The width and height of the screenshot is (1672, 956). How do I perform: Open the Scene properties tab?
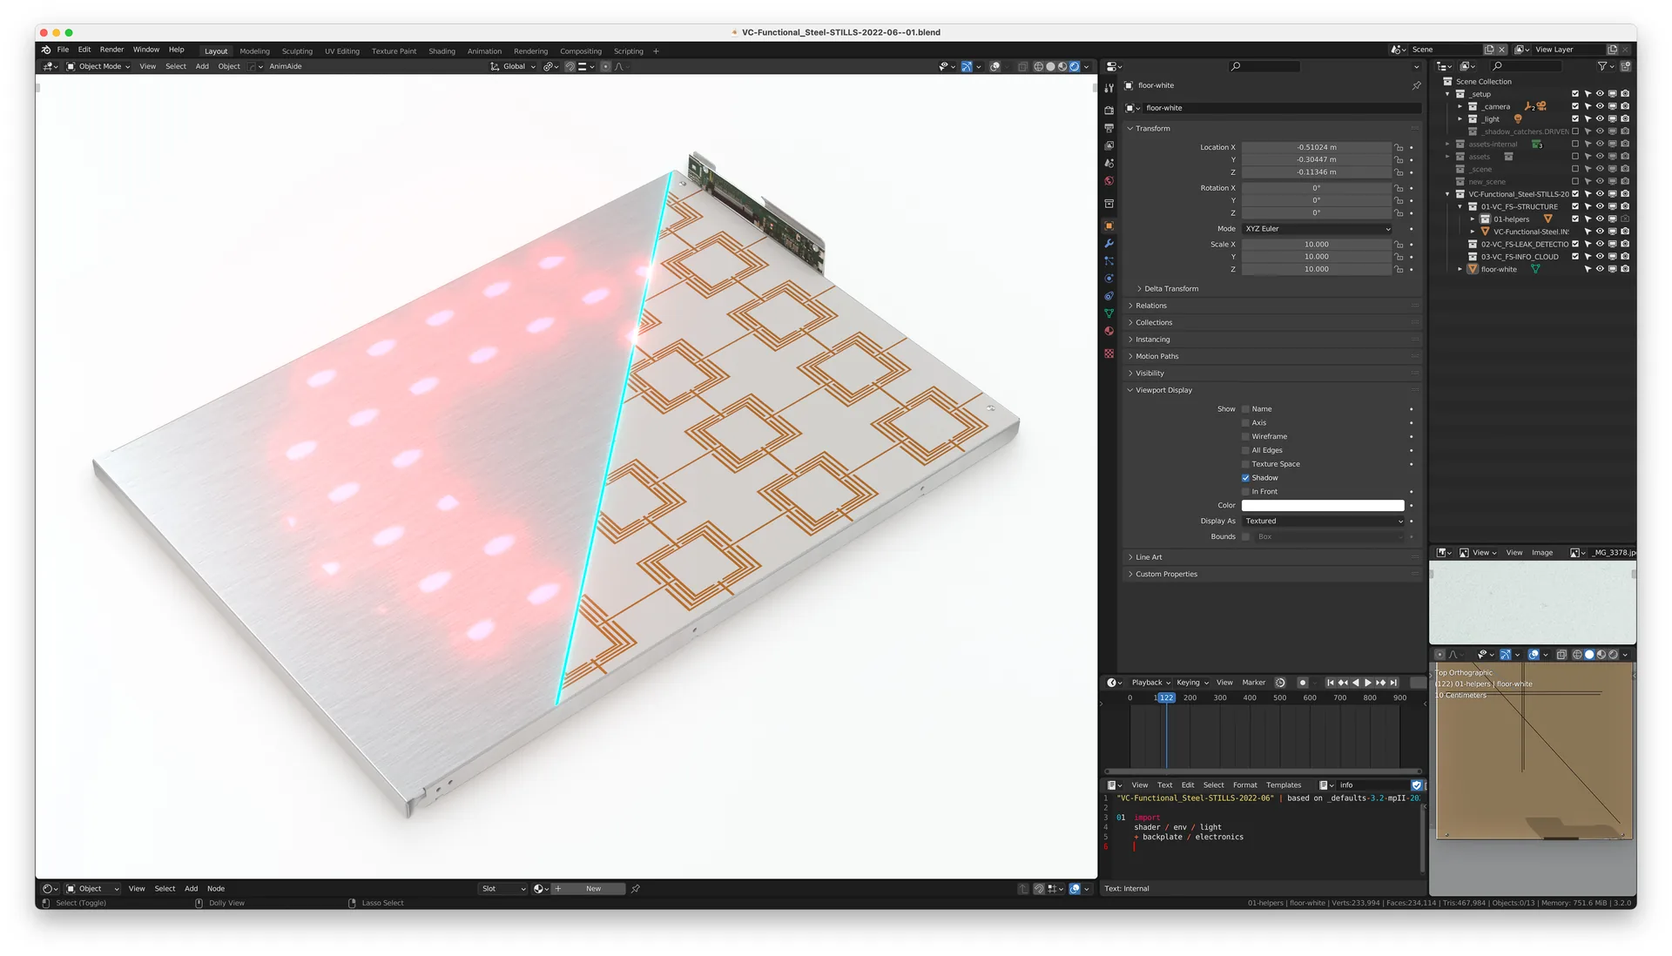click(x=1109, y=163)
